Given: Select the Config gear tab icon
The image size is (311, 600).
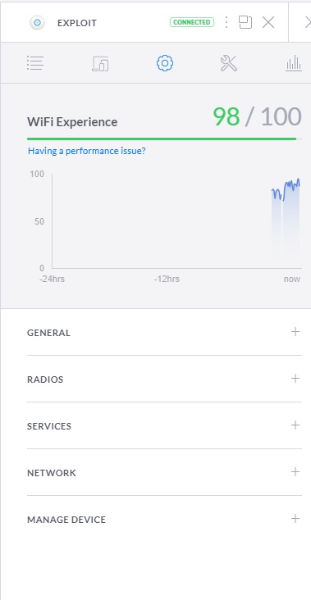Looking at the screenshot, I should point(165,63).
